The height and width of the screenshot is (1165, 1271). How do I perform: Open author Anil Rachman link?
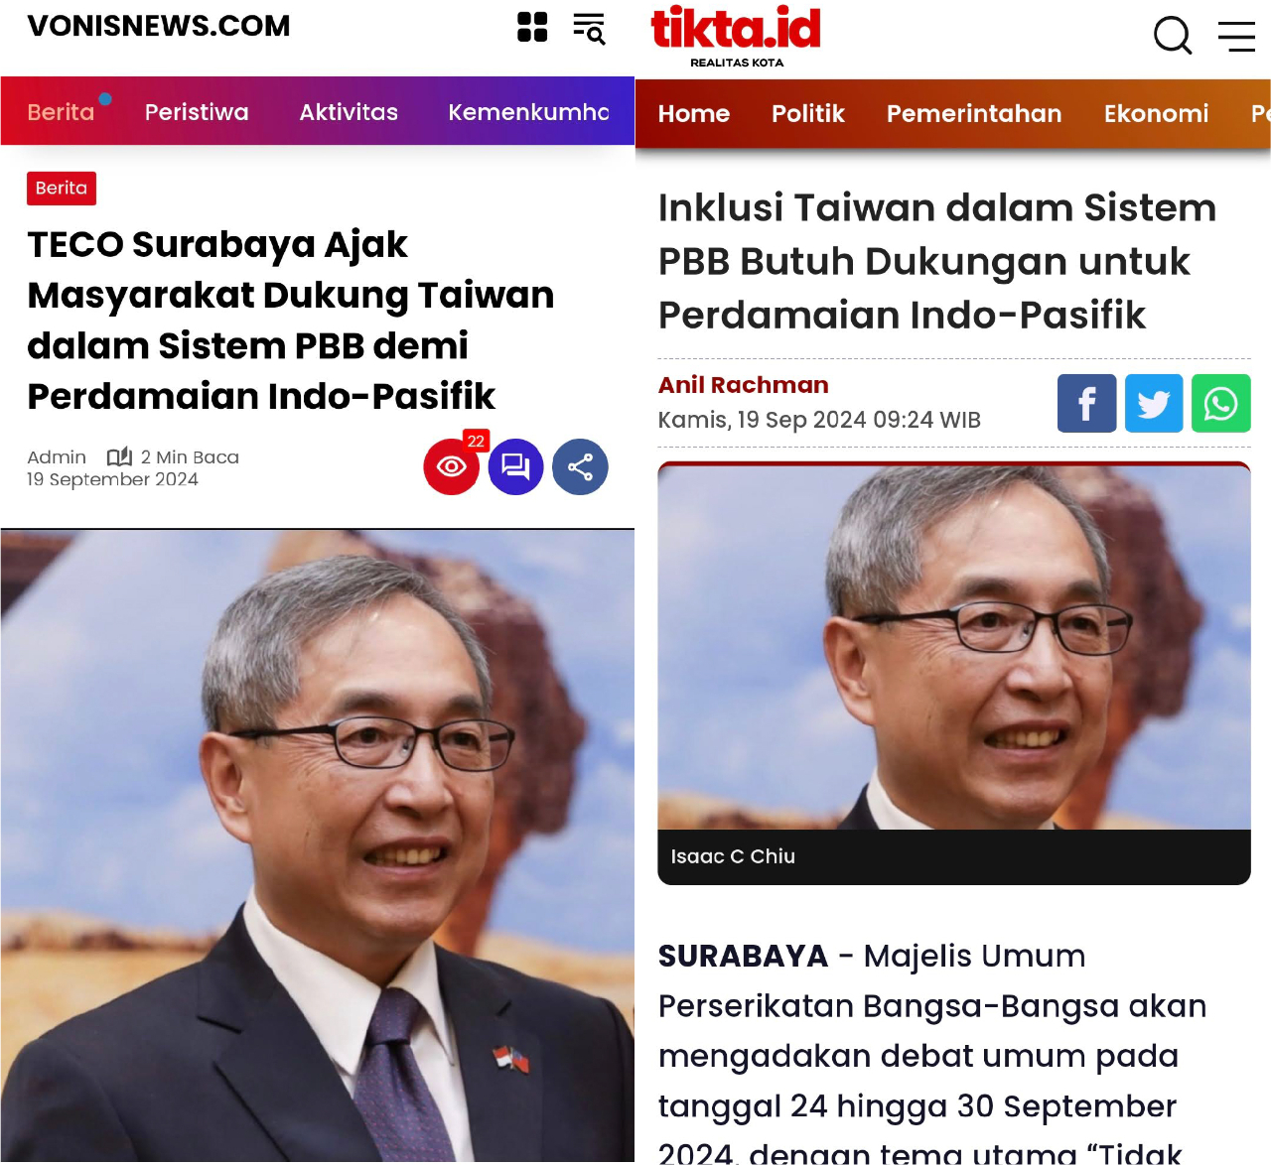point(744,385)
